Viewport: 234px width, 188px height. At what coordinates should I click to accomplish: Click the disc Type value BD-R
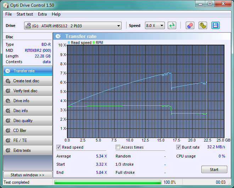click(46, 44)
